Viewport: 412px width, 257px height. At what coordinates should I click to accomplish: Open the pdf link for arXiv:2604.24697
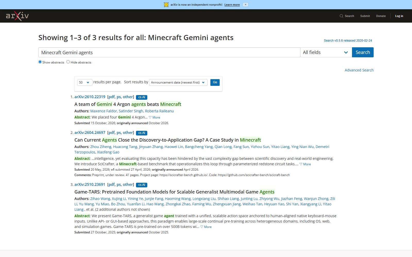coord(111,133)
